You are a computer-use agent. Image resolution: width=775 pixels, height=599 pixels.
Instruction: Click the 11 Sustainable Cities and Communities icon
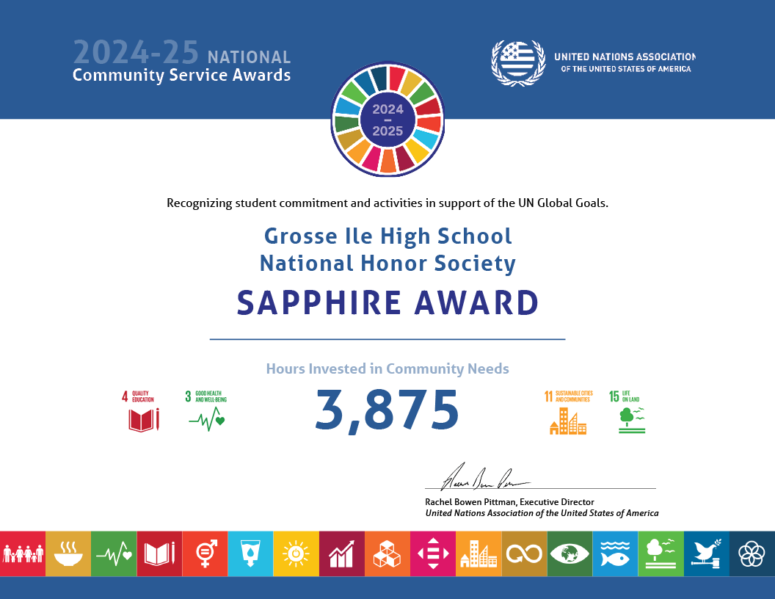[x=568, y=413]
